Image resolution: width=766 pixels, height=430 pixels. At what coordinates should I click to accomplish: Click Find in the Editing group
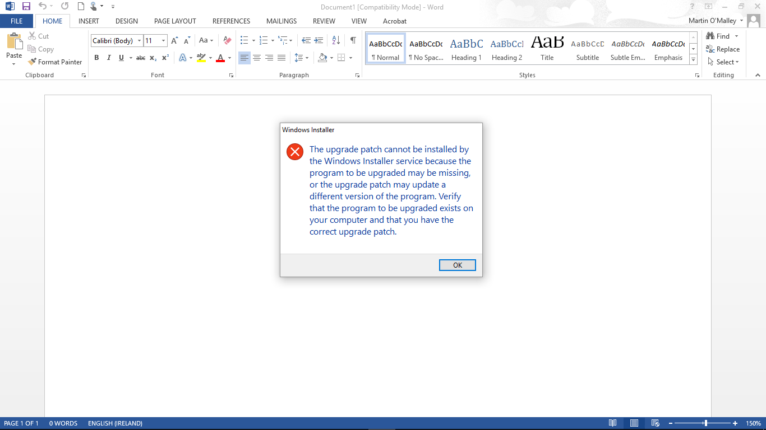[x=718, y=36]
